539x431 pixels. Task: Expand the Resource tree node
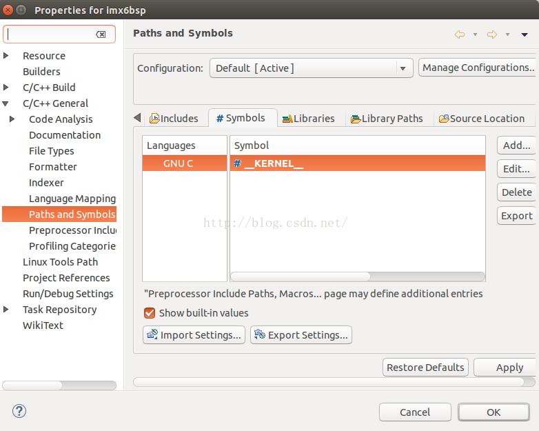[x=7, y=56]
